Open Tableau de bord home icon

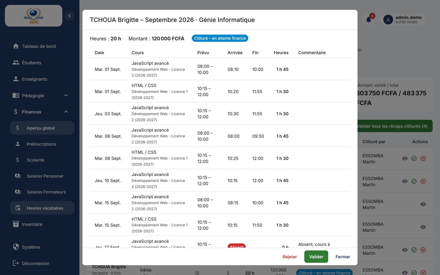(16, 46)
